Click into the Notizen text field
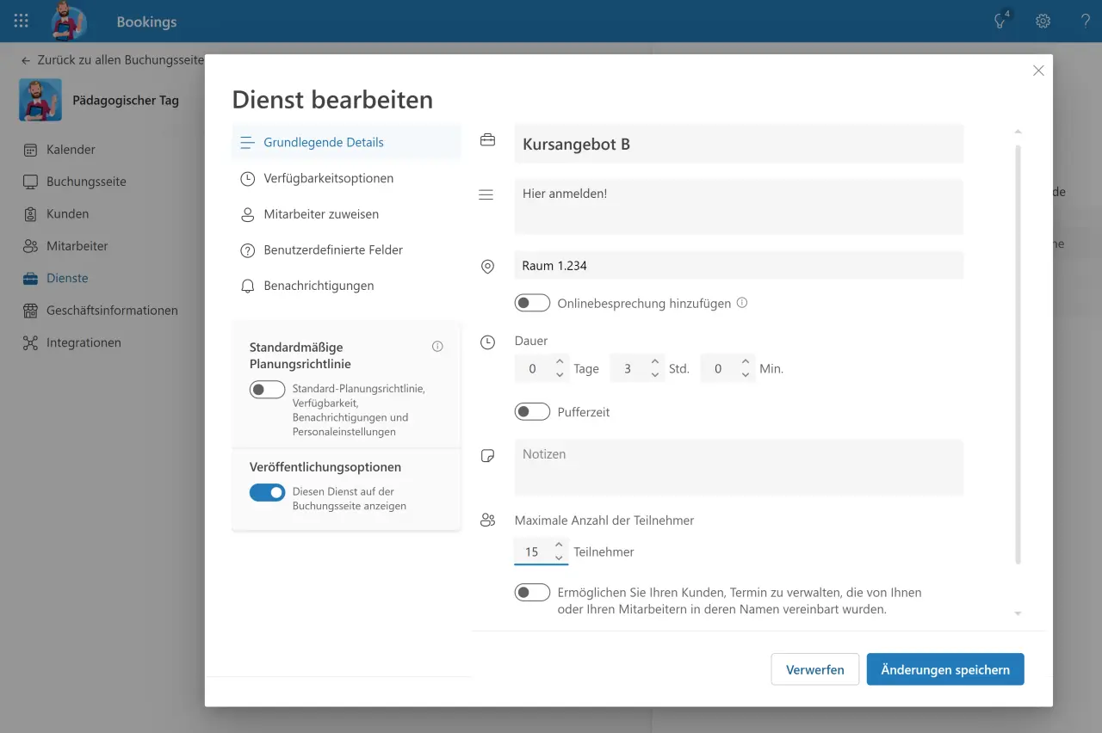Image resolution: width=1102 pixels, height=733 pixels. point(739,467)
